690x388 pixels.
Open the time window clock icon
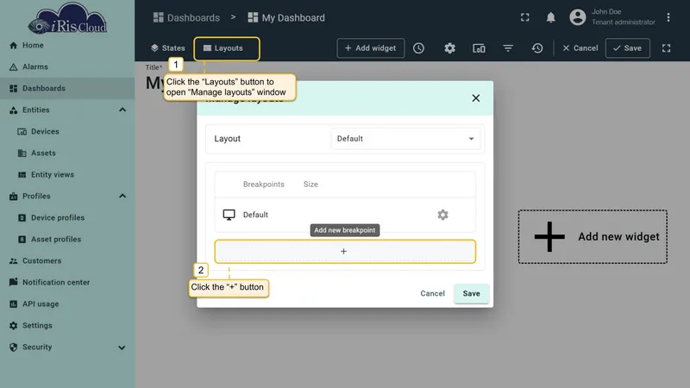click(418, 48)
